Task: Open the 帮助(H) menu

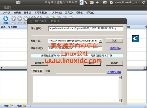Action: [90, 13]
